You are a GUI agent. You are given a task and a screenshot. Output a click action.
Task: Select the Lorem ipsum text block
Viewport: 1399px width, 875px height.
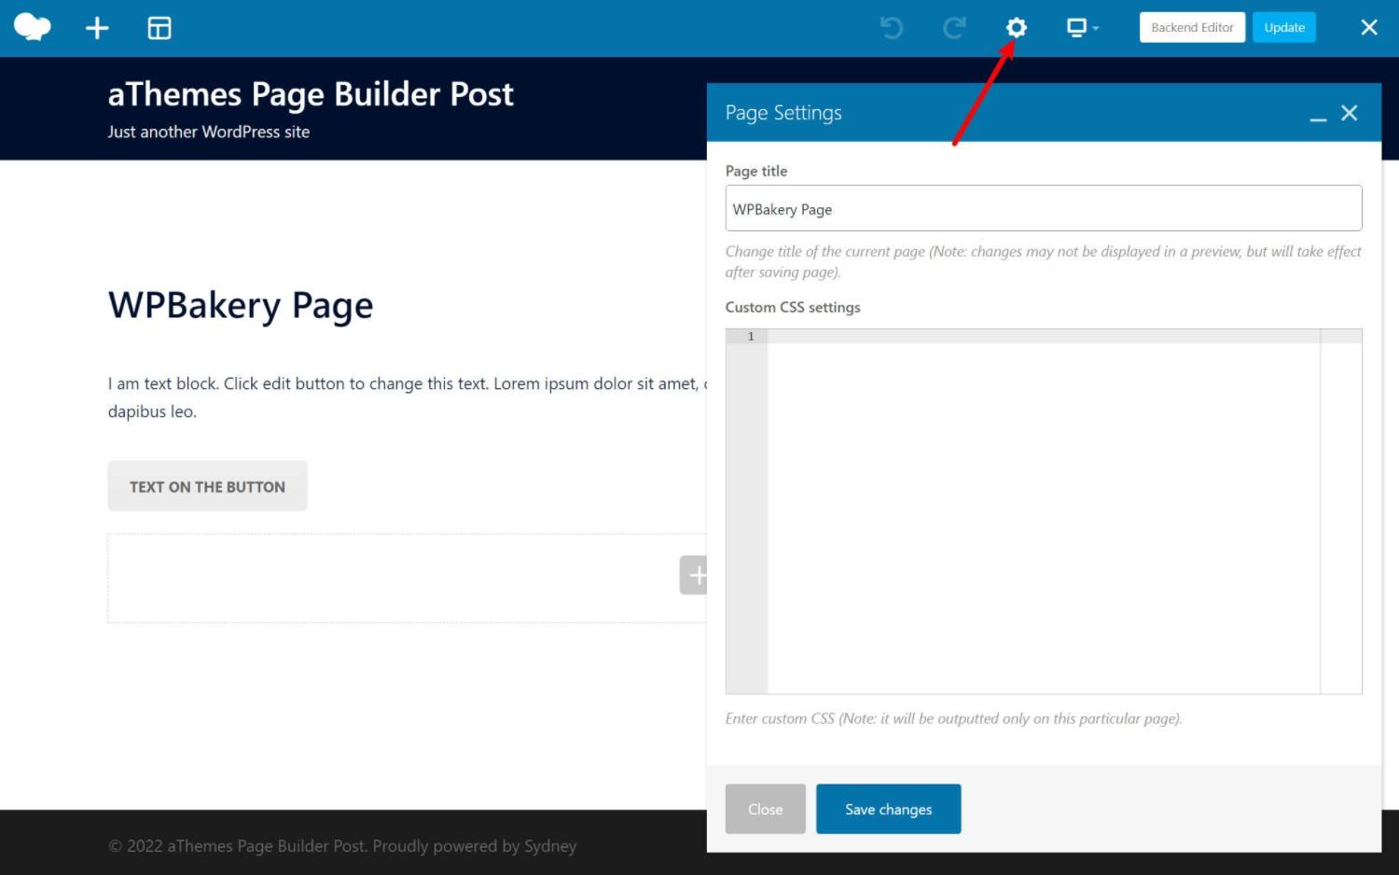coord(408,397)
